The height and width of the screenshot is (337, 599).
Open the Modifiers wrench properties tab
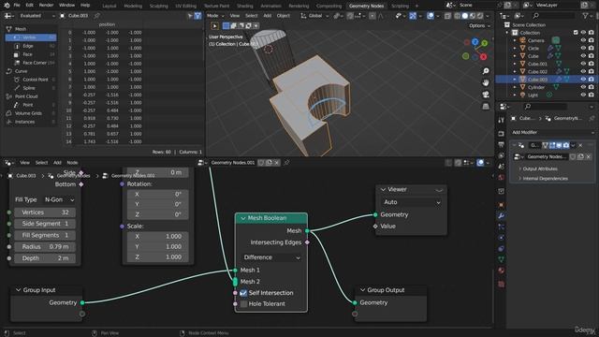(501, 216)
